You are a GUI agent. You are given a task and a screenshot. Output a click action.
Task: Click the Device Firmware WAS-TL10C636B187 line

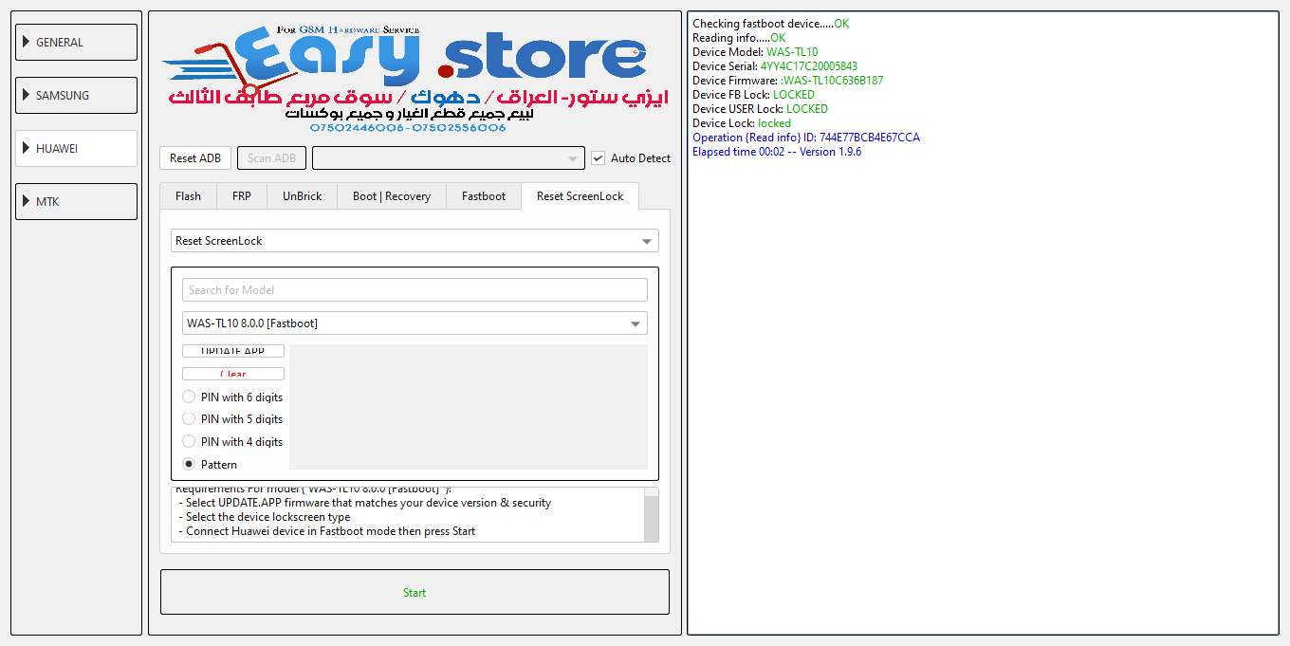[x=787, y=81]
